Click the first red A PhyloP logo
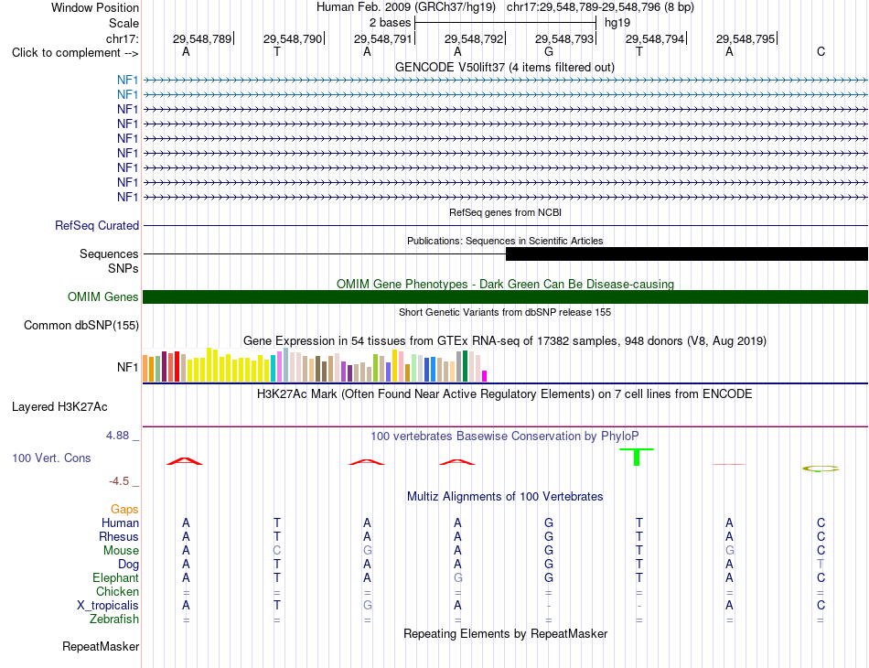The height and width of the screenshot is (668, 869). point(185,461)
